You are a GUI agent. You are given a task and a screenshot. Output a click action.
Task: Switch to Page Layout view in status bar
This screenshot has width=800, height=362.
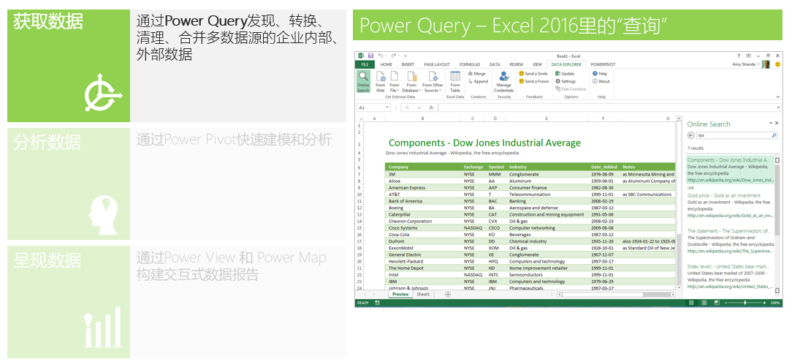pos(704,303)
